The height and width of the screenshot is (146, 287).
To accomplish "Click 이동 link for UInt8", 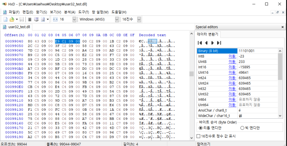I will pyautogui.click(x=232, y=61).
